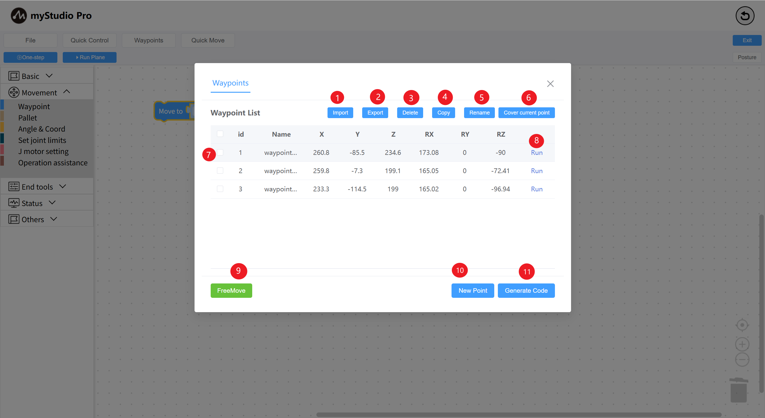
Task: Click the trash can icon
Action: [739, 390]
